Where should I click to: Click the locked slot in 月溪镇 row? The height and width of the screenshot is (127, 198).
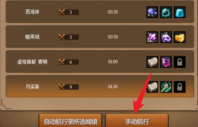click(x=180, y=87)
